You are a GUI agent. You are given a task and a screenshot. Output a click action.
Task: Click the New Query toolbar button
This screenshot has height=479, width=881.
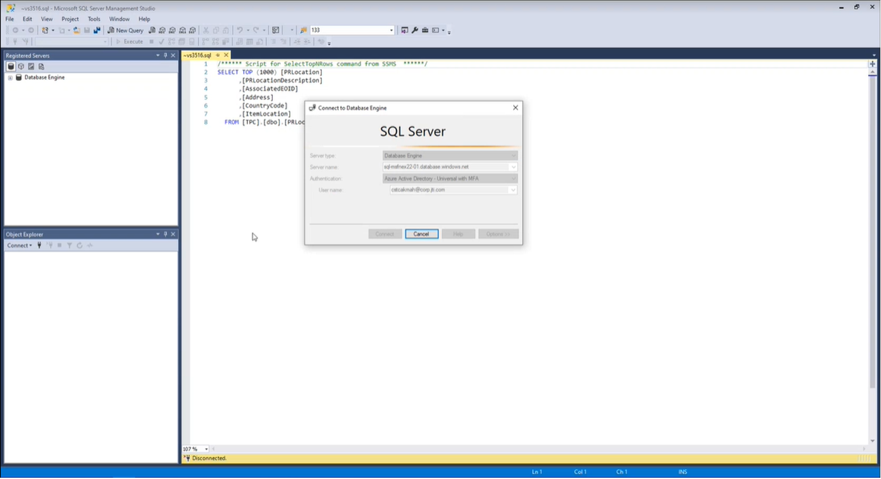(x=126, y=30)
